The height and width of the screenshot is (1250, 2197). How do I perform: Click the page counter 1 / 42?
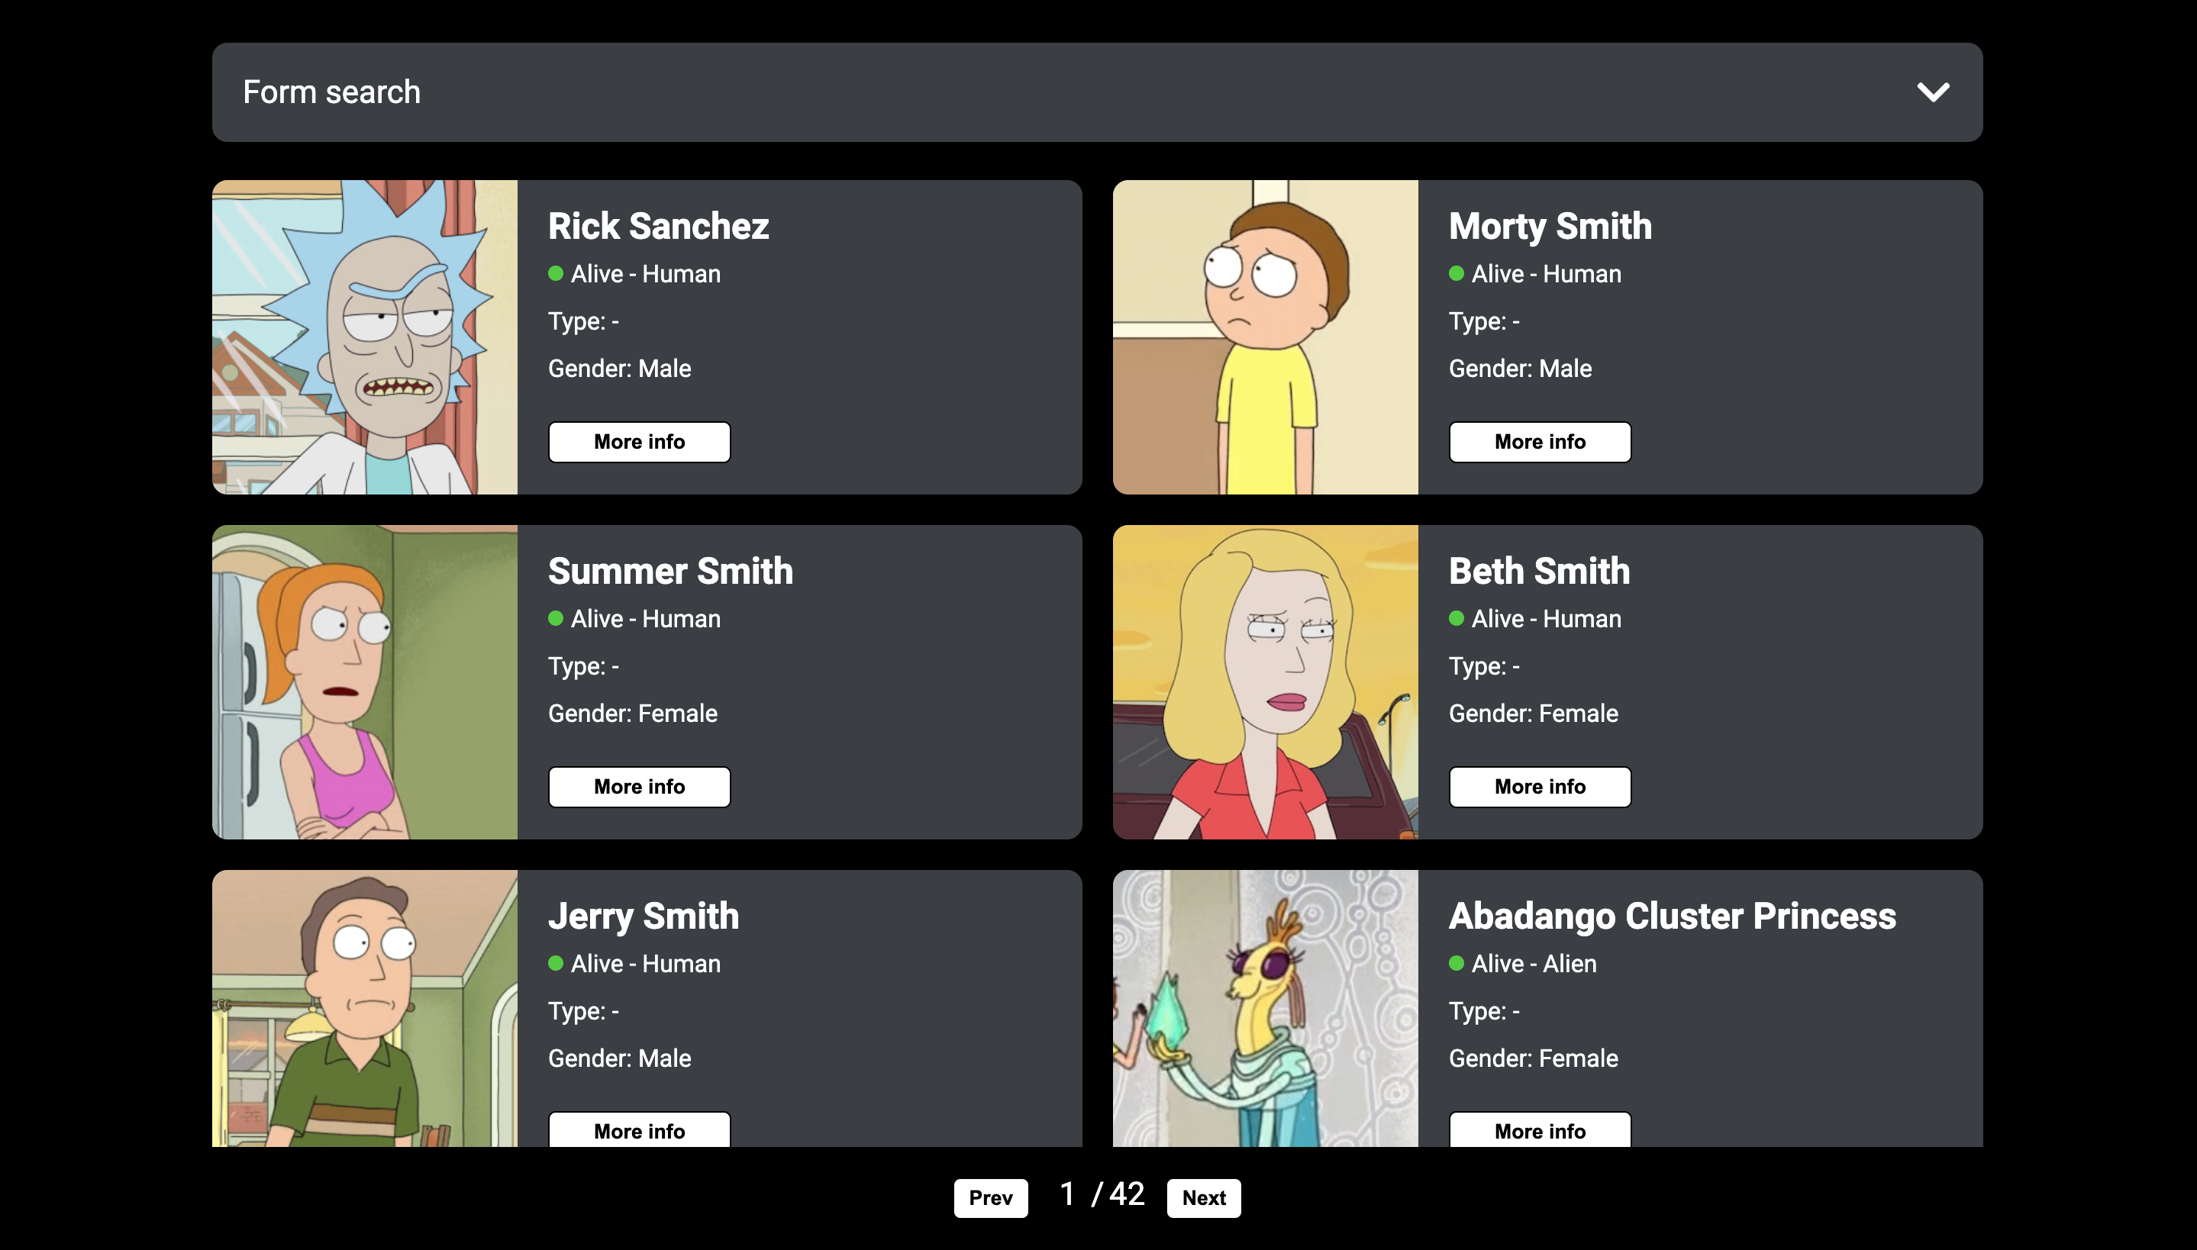(x=1102, y=1194)
